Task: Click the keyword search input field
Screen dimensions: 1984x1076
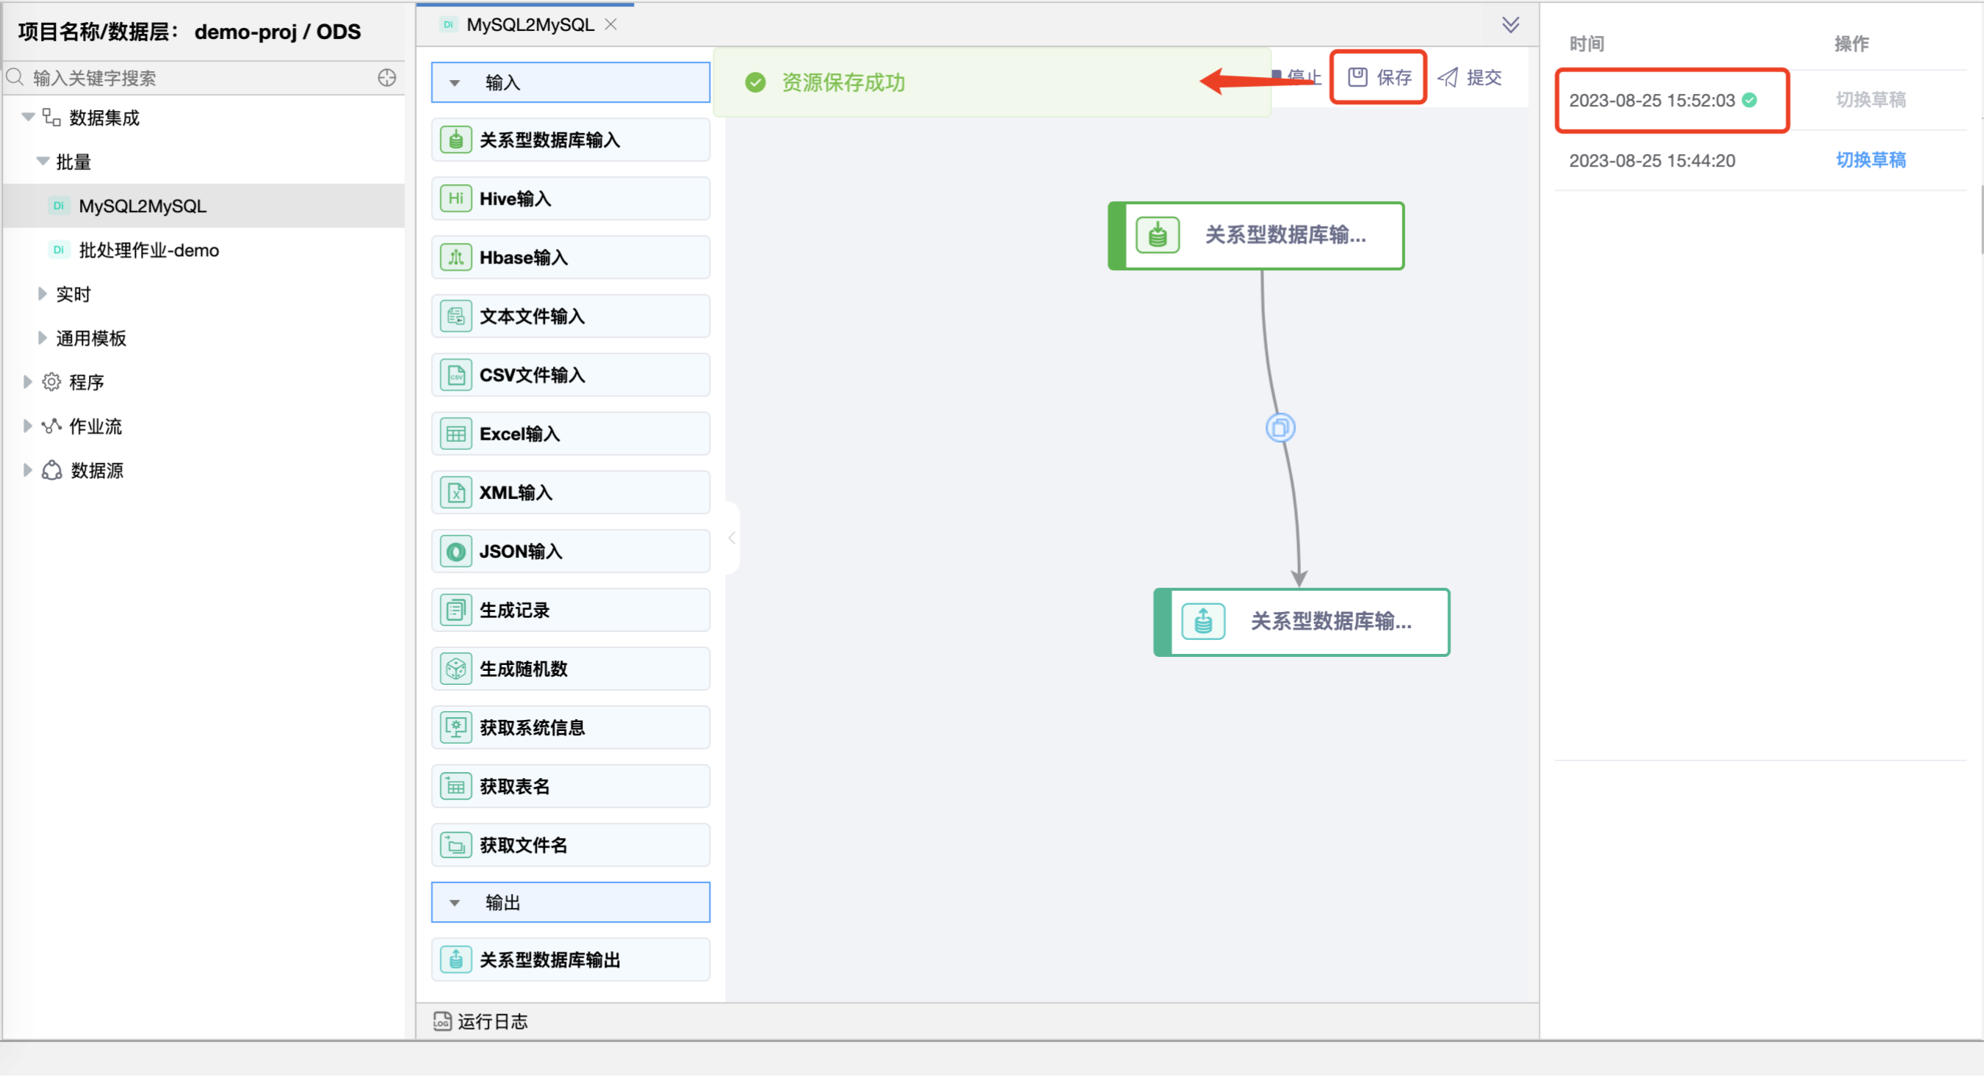Action: 192,78
